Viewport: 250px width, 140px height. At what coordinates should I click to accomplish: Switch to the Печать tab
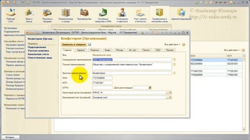point(146,50)
